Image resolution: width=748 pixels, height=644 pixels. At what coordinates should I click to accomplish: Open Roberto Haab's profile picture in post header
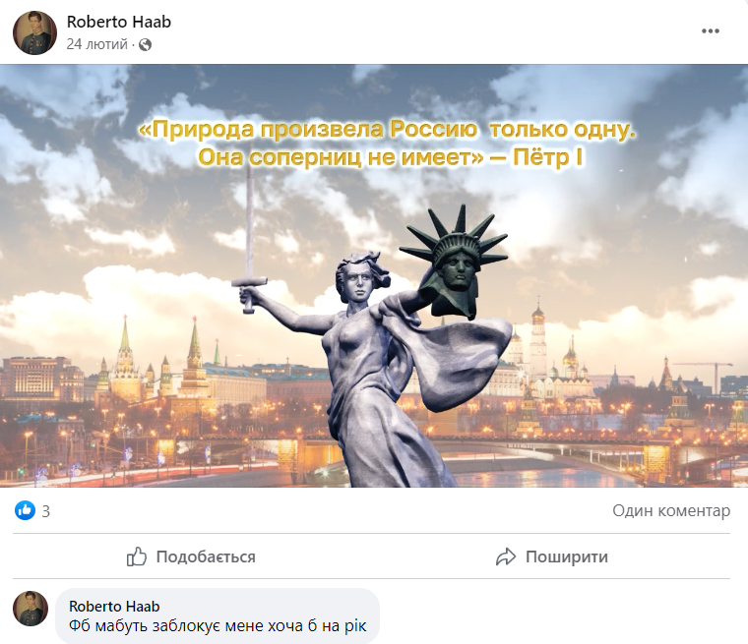pyautogui.click(x=34, y=32)
